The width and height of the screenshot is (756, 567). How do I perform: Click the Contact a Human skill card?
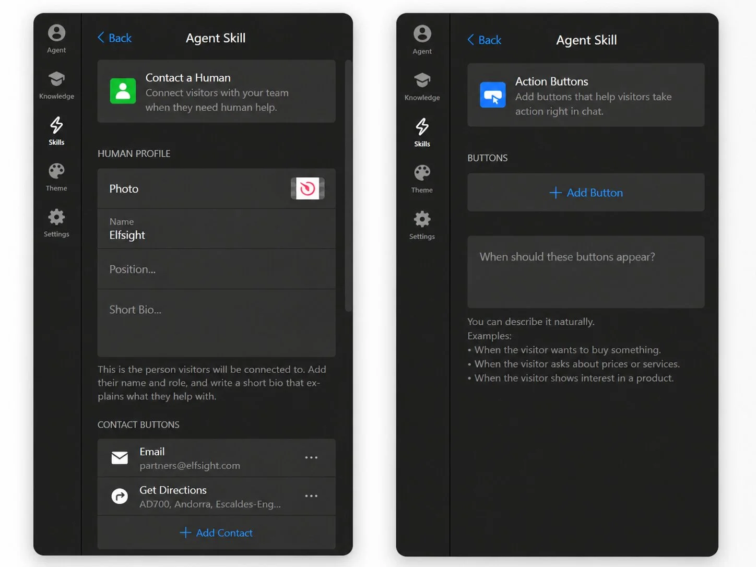click(x=216, y=91)
